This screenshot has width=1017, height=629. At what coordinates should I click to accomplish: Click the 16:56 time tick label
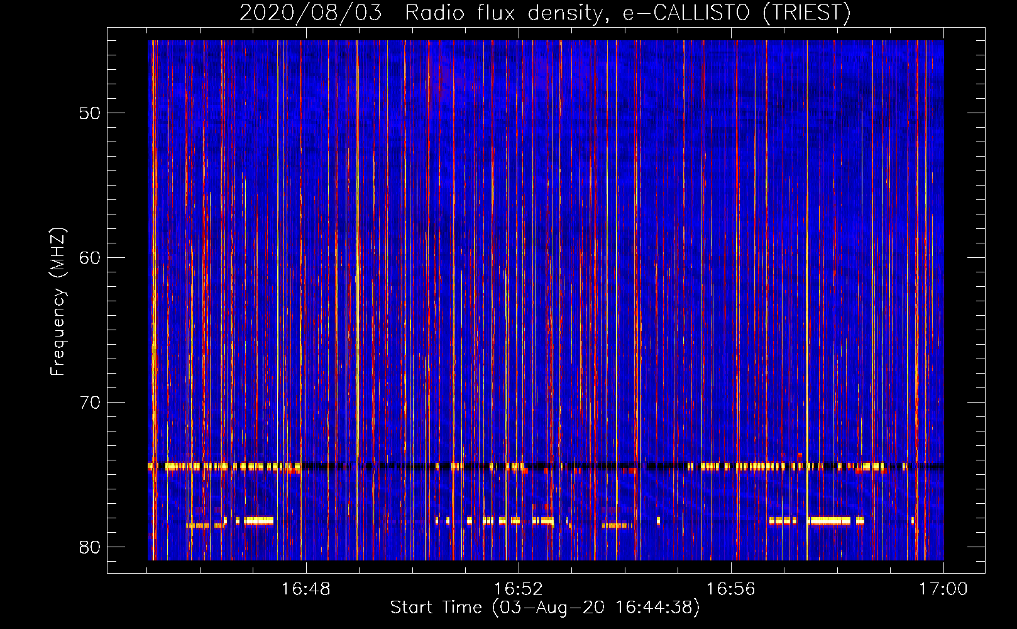[x=731, y=589]
